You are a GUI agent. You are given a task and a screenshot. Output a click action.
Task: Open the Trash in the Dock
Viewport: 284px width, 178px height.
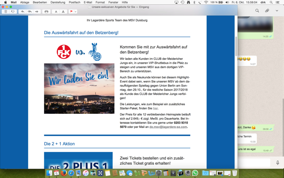click(235, 173)
